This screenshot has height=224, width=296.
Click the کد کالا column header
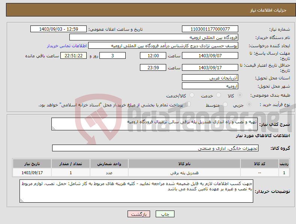(x=260, y=164)
